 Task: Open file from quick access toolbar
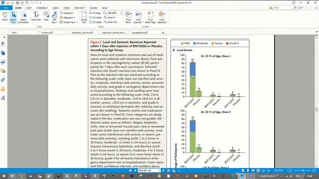click(x=8, y=2)
